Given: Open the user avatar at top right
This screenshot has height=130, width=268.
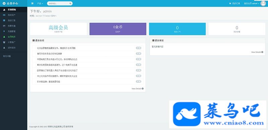Looking at the screenshot, I should (263, 3).
